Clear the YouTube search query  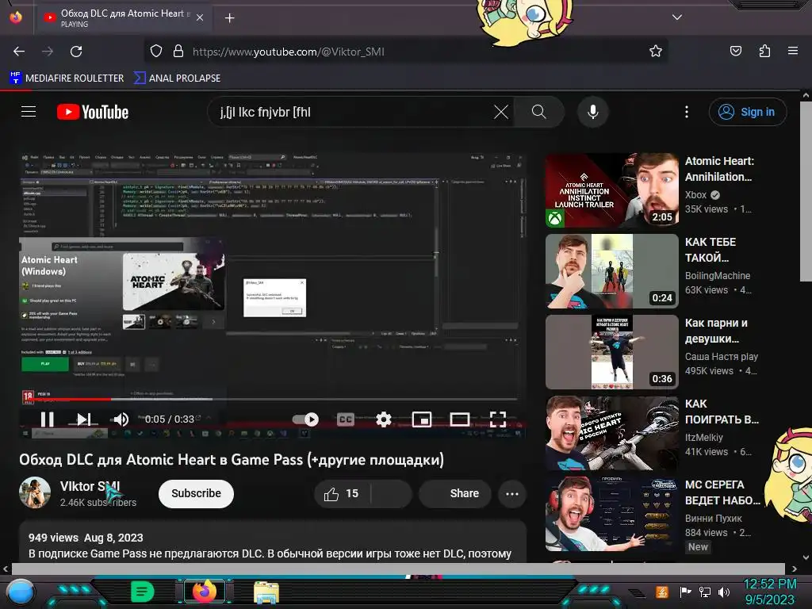501,112
